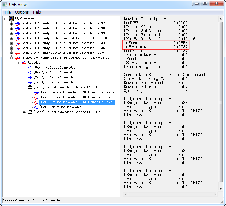Image resolution: width=226 pixels, height=206 pixels.
Task: Expand the Enhanced Host Controller 293C node
Action: point(11,38)
